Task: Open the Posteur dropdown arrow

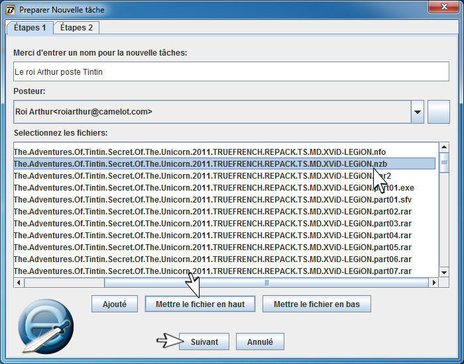Action: point(417,112)
